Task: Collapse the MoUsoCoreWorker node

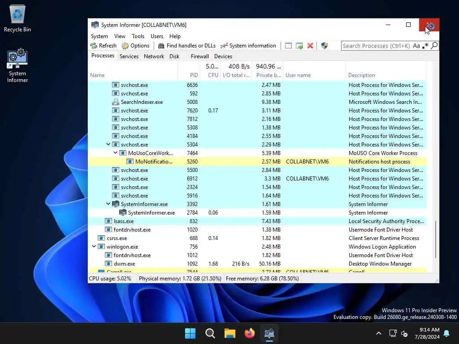Action: pyautogui.click(x=115, y=153)
